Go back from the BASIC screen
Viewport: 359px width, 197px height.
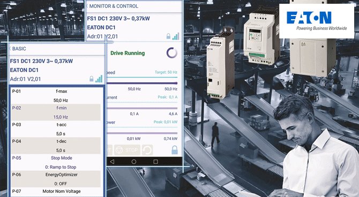tap(10, 49)
